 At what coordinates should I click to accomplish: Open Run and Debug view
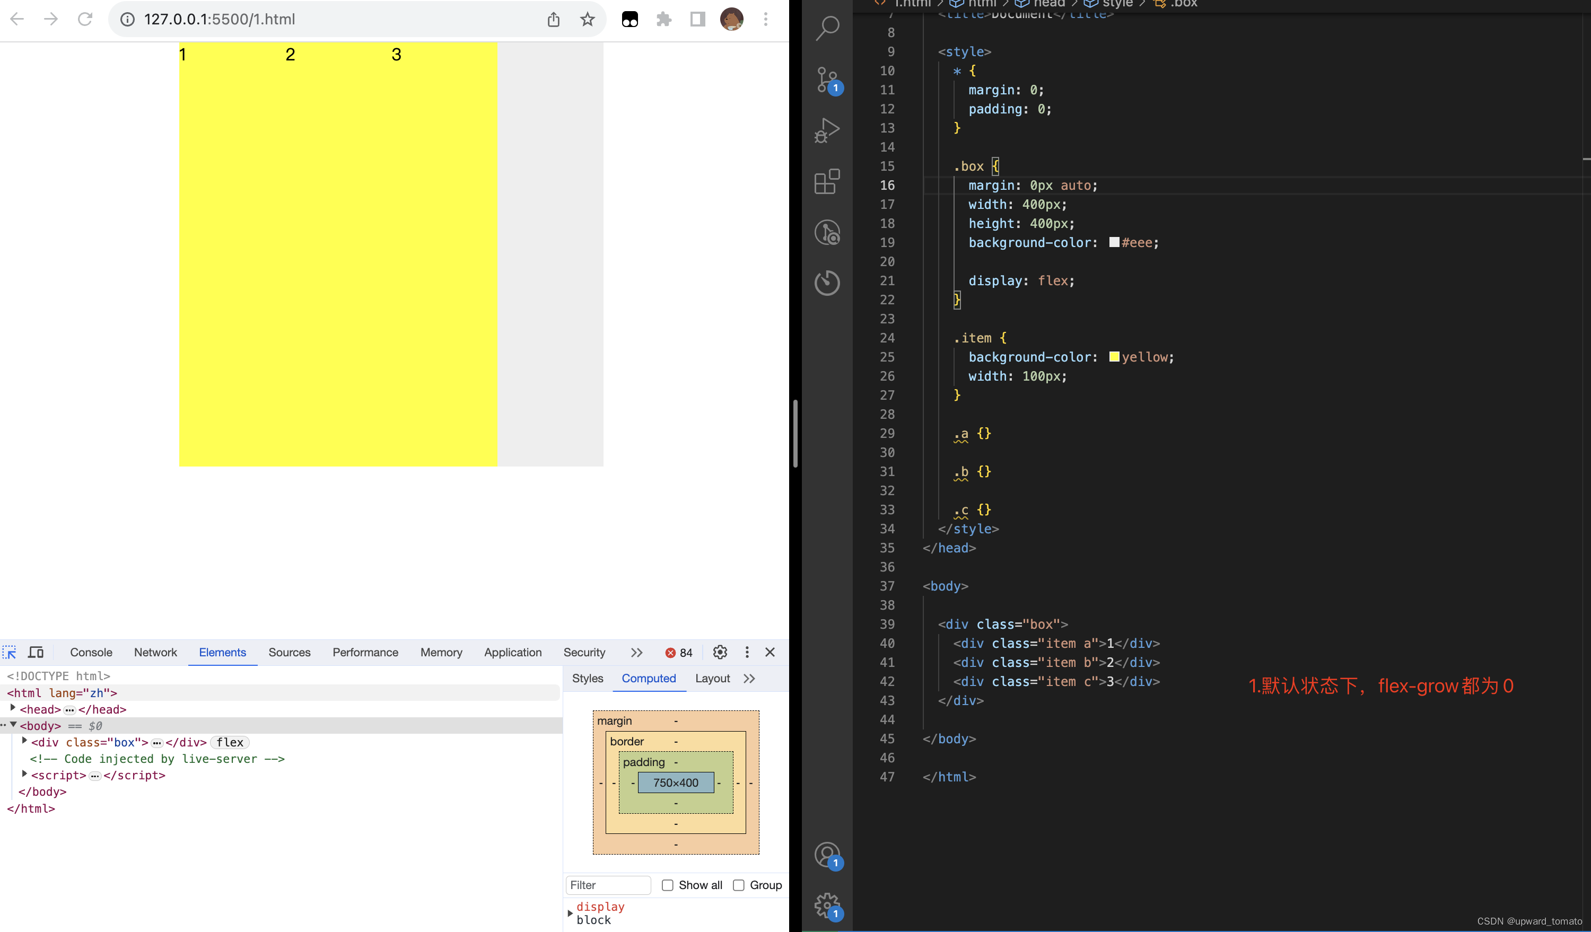pos(827,130)
